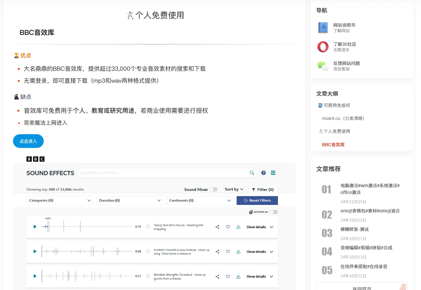Click the 0:37 duration of Reindeer
Viewport: 421px width, 290px height.
138,276
